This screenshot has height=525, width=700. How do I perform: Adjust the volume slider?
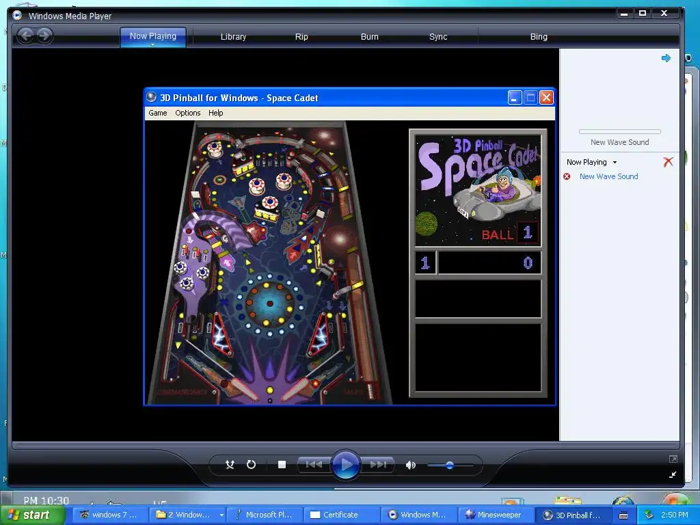pyautogui.click(x=450, y=465)
